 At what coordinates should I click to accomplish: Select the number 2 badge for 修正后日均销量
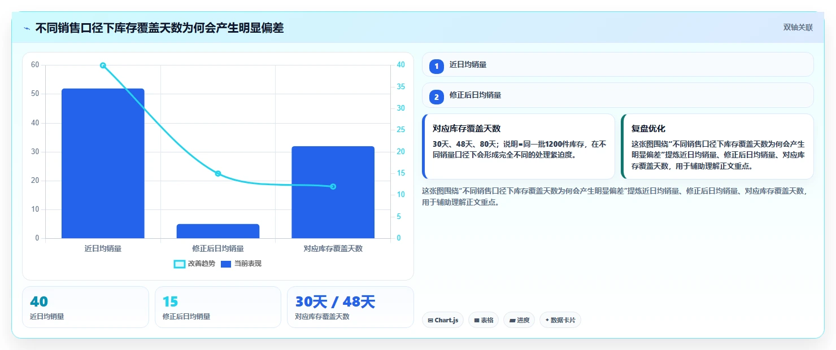437,97
